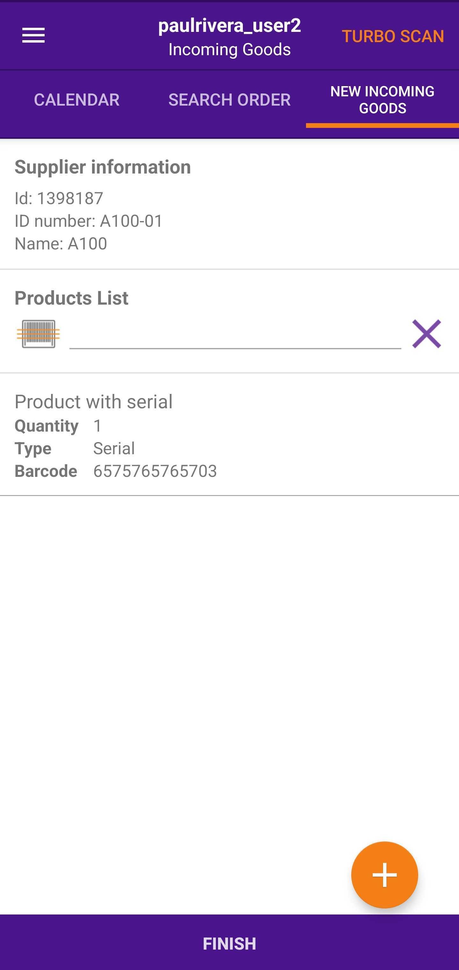Activate TURBO SCAN mode
459x970 pixels.
click(393, 37)
